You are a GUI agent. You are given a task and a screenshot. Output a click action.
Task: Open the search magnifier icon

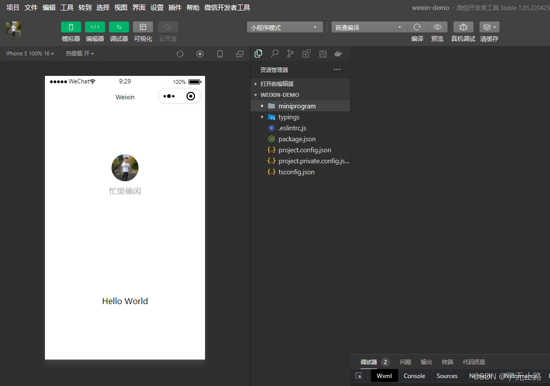click(274, 53)
